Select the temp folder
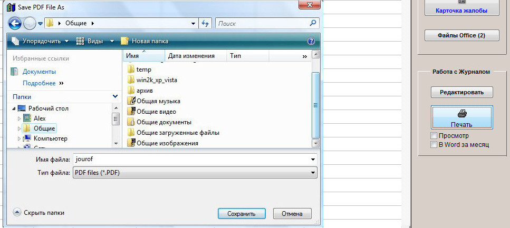 [139, 69]
